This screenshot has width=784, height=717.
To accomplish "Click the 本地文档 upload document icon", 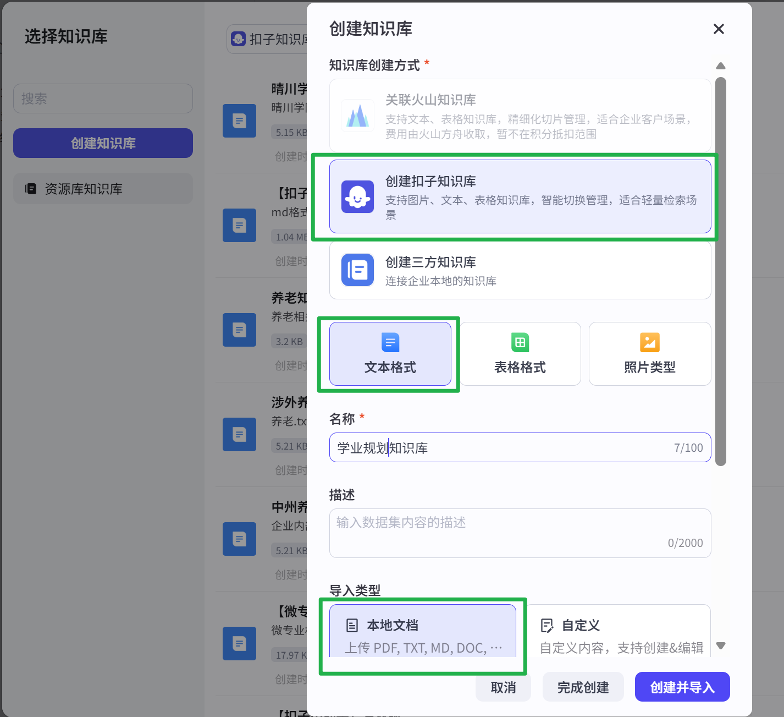I will [x=351, y=625].
